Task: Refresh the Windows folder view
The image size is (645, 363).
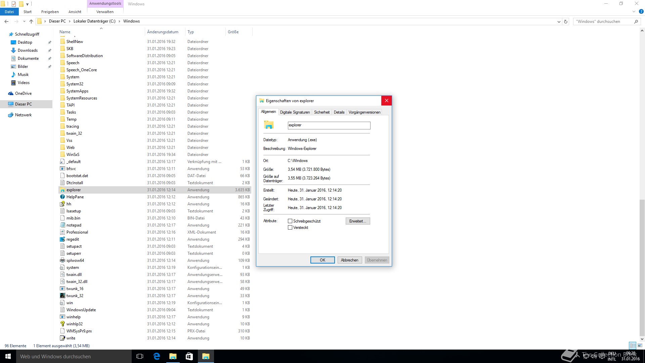Action: coord(566,22)
